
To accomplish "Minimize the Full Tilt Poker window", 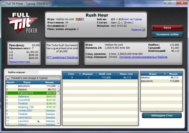I will (x=167, y=3).
